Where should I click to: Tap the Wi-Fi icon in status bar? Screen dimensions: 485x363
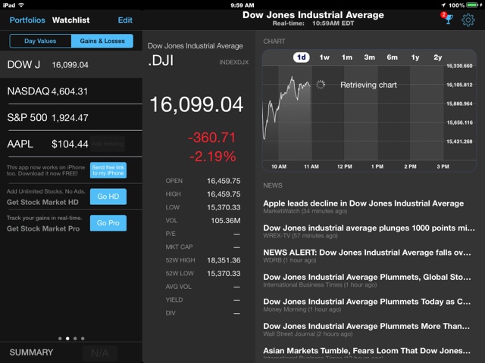click(x=21, y=5)
